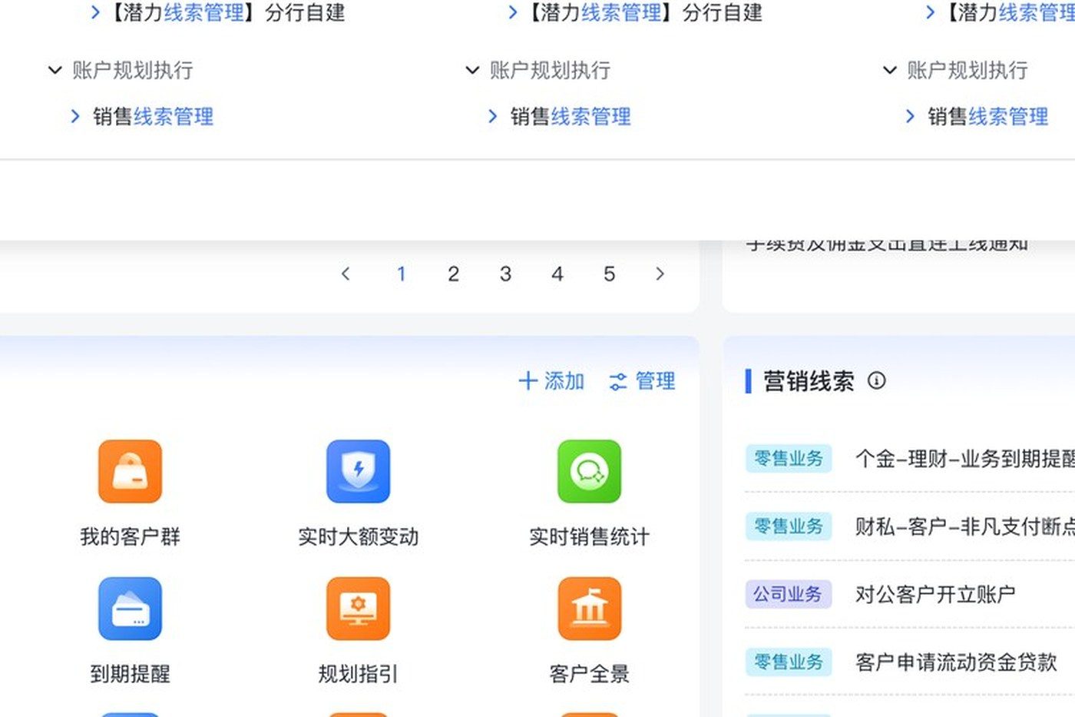The image size is (1075, 717).
Task: Open the 个金-理财-业务到期提醒 lead
Action: [965, 459]
